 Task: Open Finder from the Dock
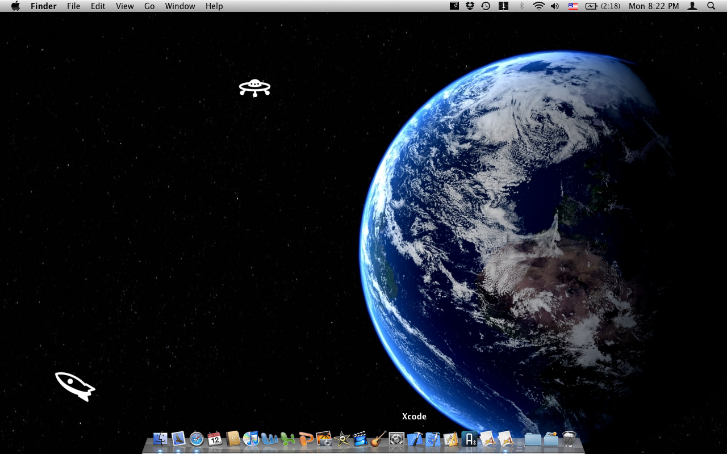click(160, 439)
